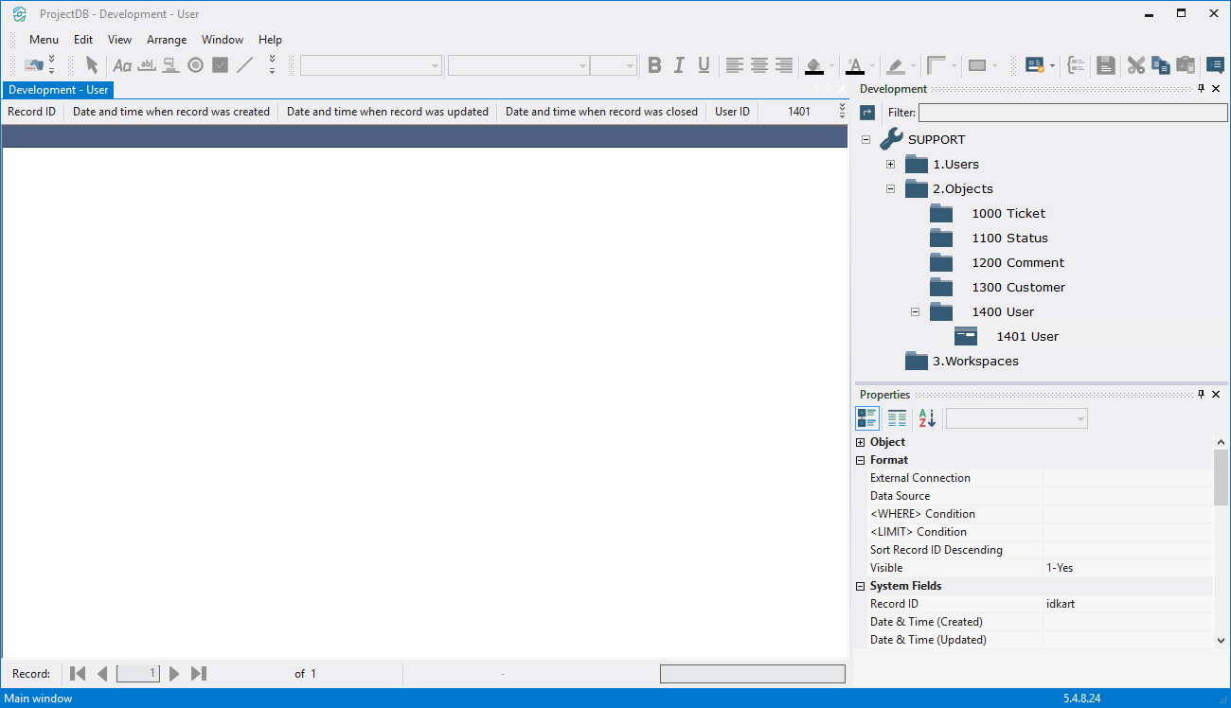Pick the radio button control tool

pyautogui.click(x=195, y=65)
